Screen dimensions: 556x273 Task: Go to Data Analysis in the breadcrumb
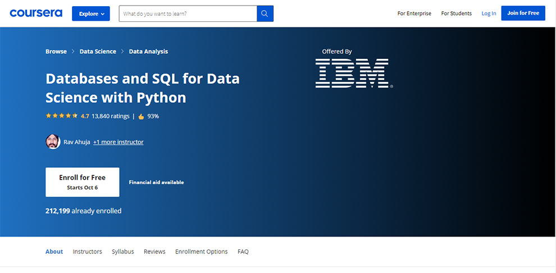coord(148,52)
